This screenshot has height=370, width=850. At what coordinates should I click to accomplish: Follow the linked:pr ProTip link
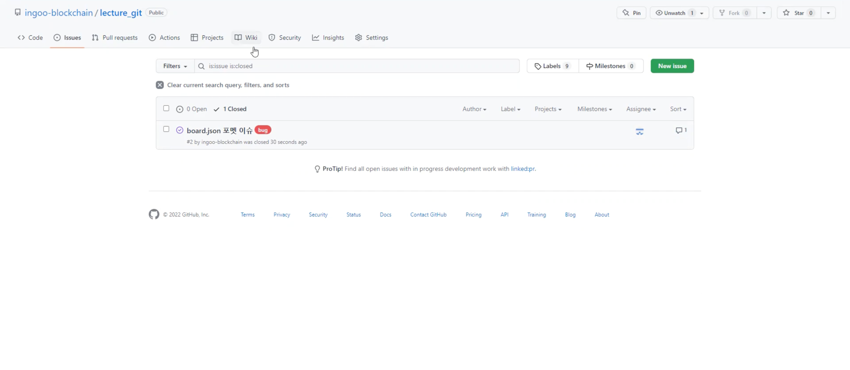(x=523, y=169)
